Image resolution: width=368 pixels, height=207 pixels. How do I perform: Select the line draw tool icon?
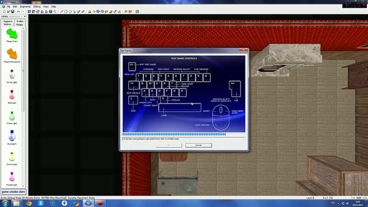62,11
